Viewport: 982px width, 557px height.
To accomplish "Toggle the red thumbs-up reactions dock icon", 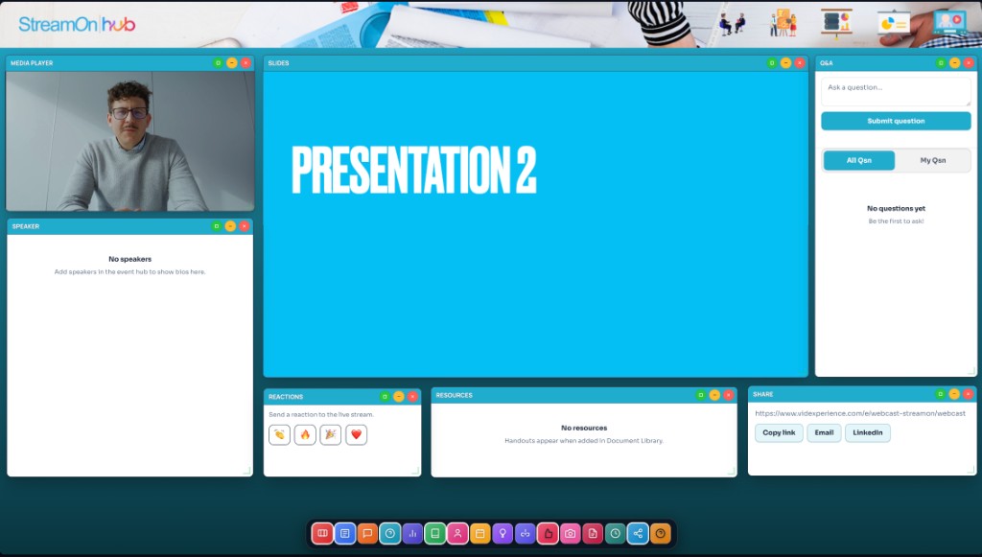I will pos(548,533).
